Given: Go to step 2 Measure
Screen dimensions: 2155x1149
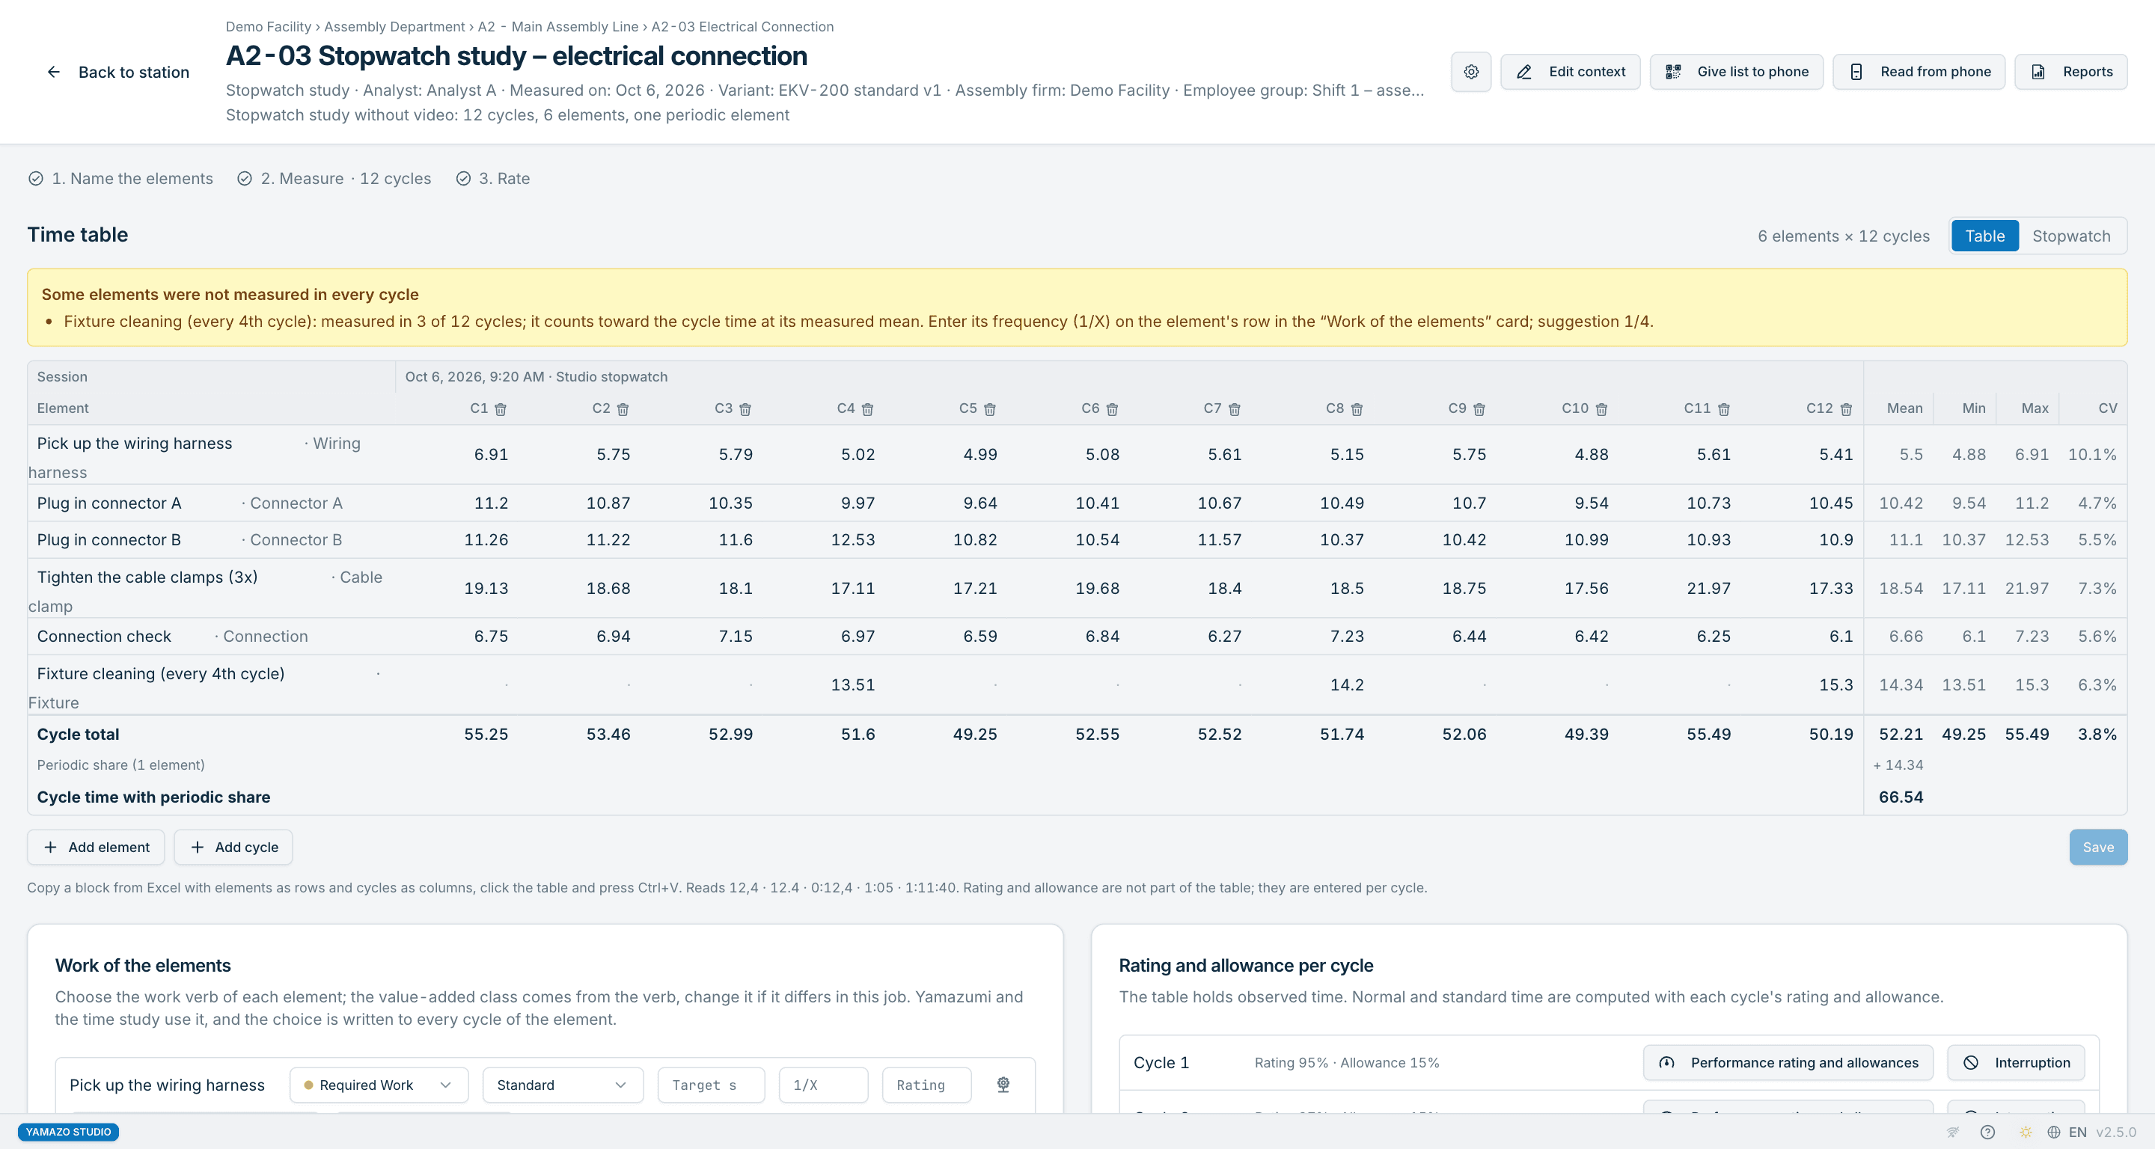Looking at the screenshot, I should click(x=334, y=178).
